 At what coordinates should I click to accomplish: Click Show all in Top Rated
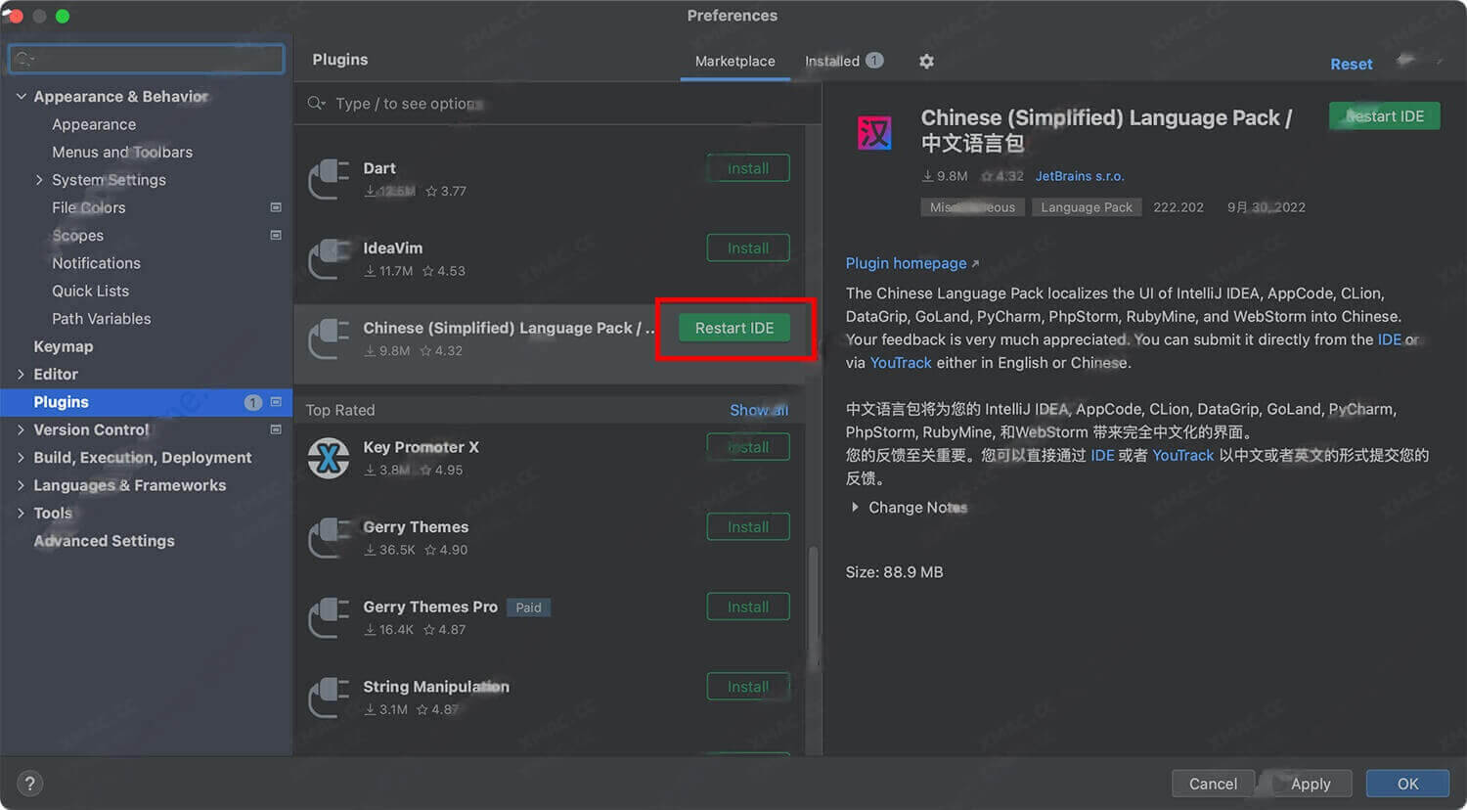coord(759,410)
